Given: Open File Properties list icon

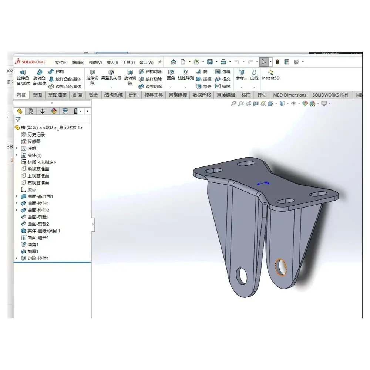Looking at the screenshot, I should click(x=287, y=62).
